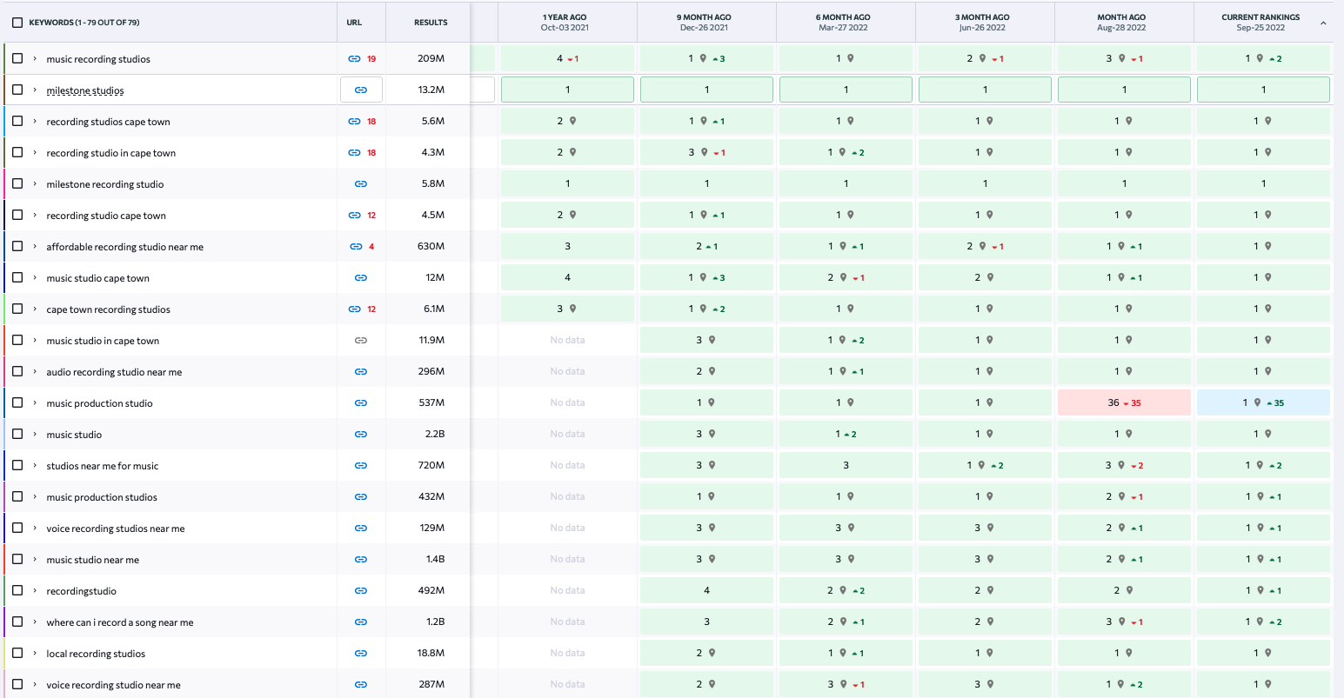The image size is (1344, 698).
Task: Select checkbox for music studio near me
Action: (x=17, y=560)
